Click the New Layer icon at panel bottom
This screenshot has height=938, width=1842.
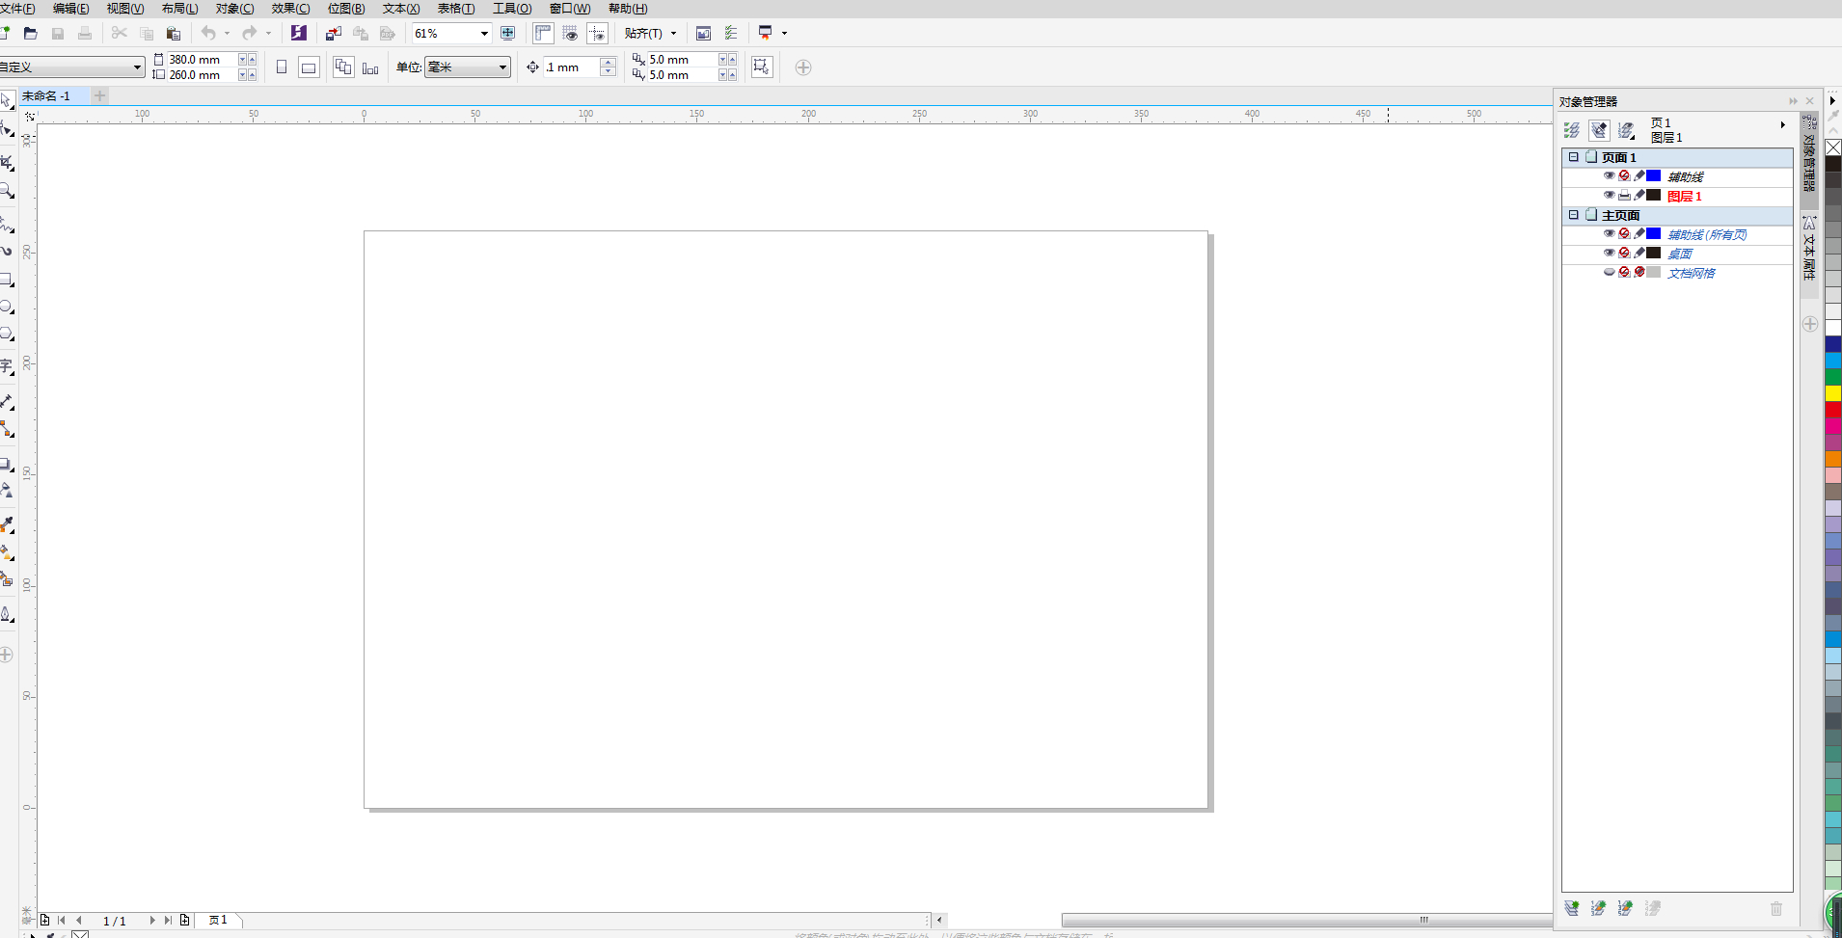(x=1572, y=908)
